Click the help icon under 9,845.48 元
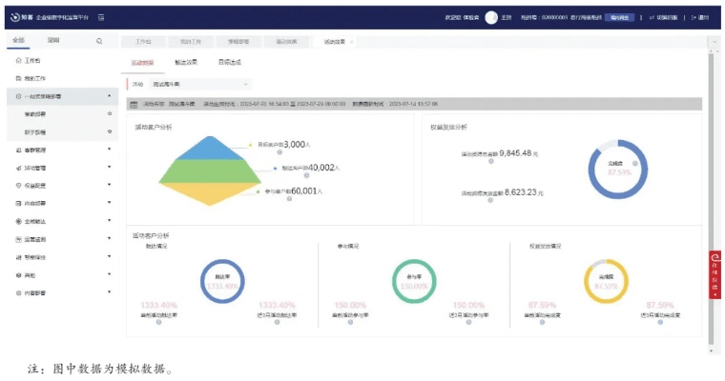 (490, 159)
